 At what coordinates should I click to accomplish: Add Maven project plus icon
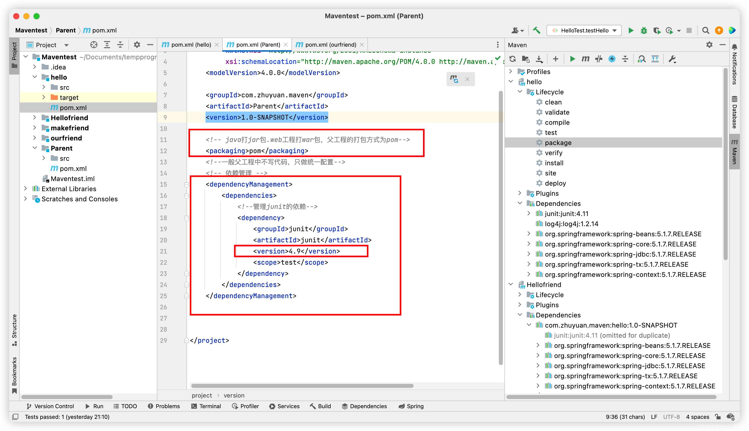pyautogui.click(x=555, y=59)
